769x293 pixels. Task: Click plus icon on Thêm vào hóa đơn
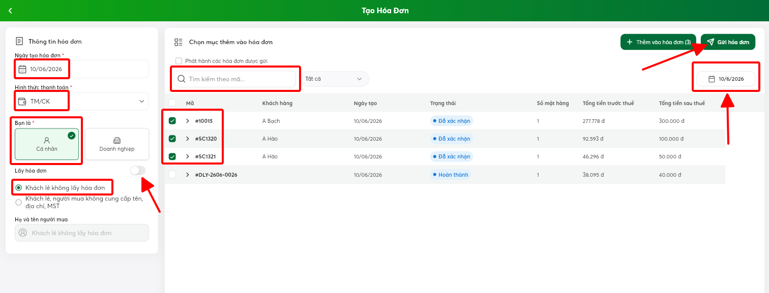pyautogui.click(x=629, y=42)
